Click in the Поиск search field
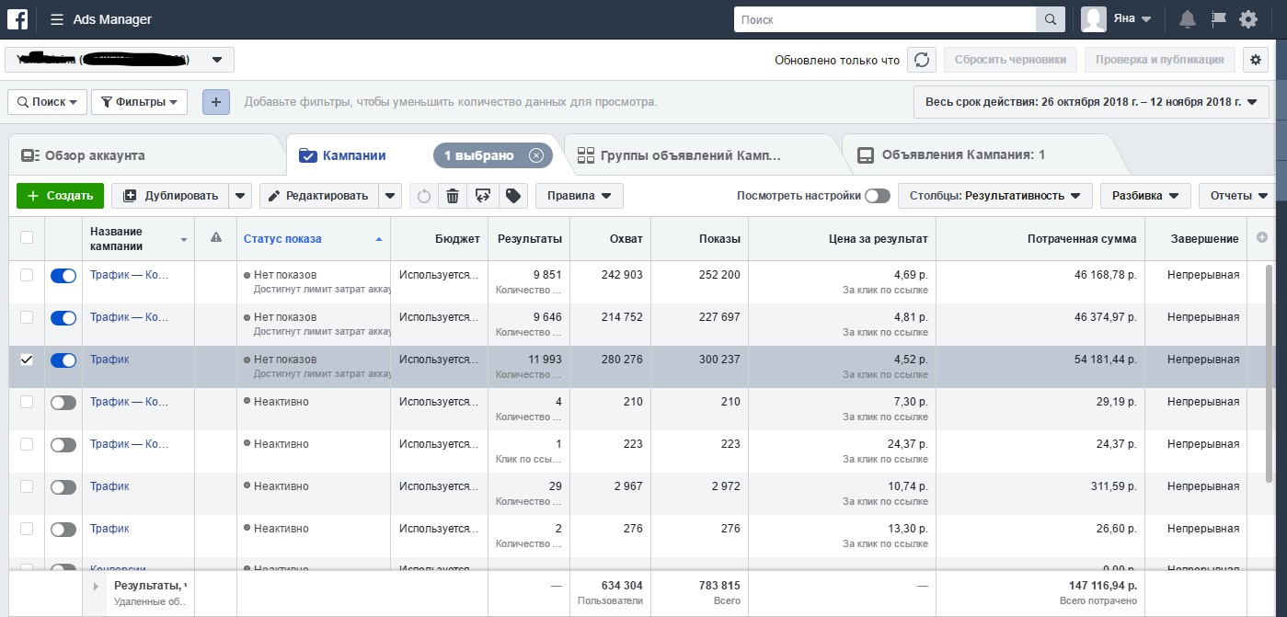1287x617 pixels. tap(885, 19)
